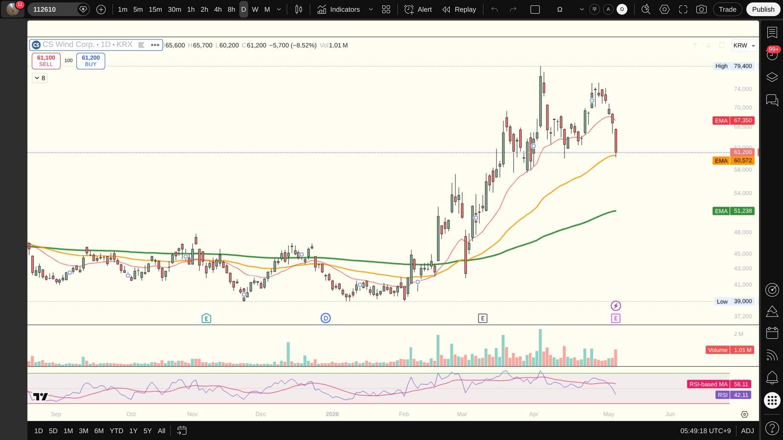This screenshot has width=783, height=440.
Task: Start Bar Replay mode
Action: (x=459, y=9)
